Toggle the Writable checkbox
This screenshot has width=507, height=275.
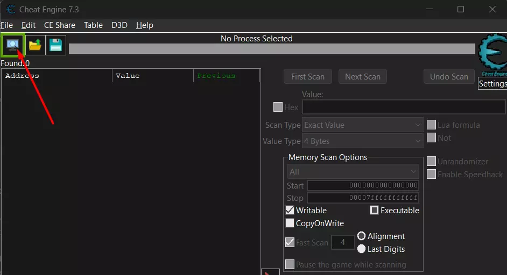click(290, 210)
